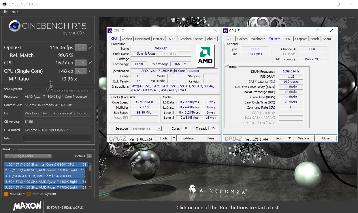This screenshot has height=213, width=358.
Task: Click the MAXON logo at the bottom
Action: tap(27, 206)
